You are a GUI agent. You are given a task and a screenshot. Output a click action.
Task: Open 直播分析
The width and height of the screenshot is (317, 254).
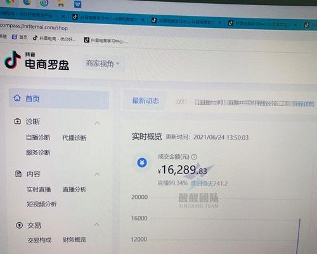(74, 189)
